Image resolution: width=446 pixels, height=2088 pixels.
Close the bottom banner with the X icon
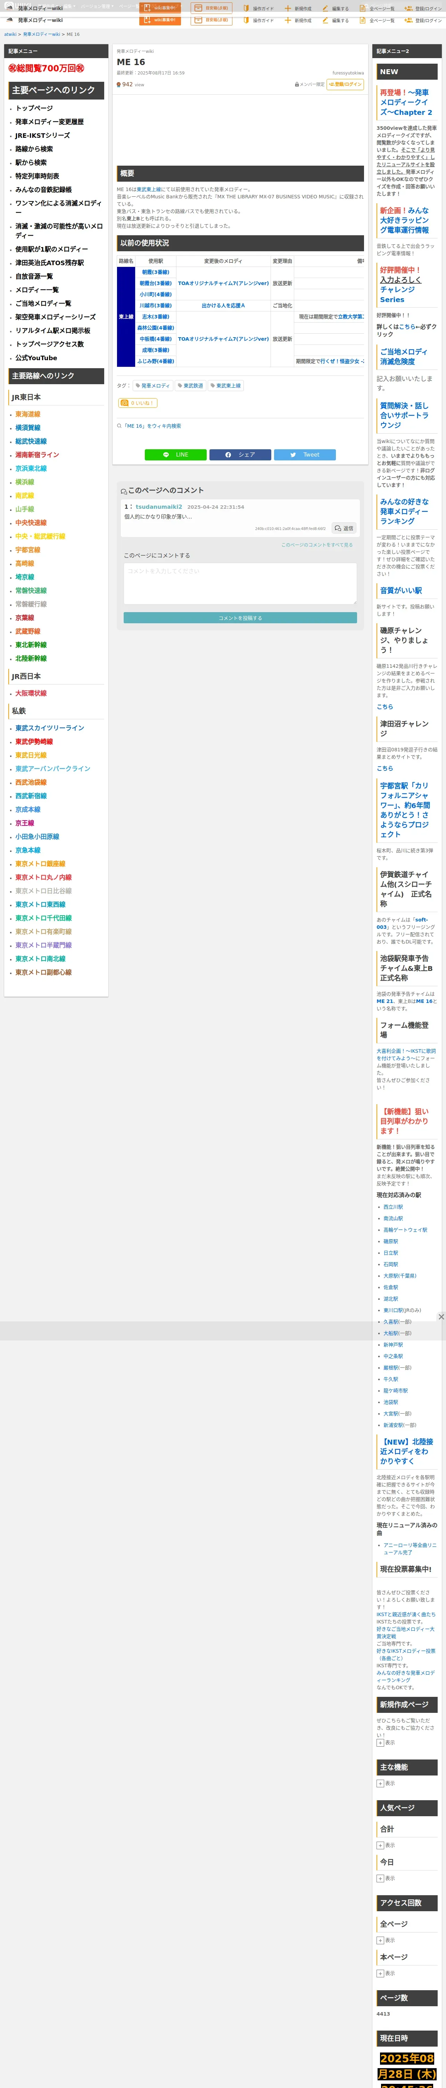pos(441,1317)
